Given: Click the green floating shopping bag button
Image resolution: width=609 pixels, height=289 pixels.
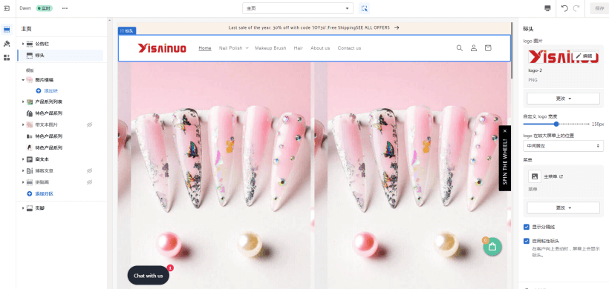Looking at the screenshot, I should tap(492, 246).
